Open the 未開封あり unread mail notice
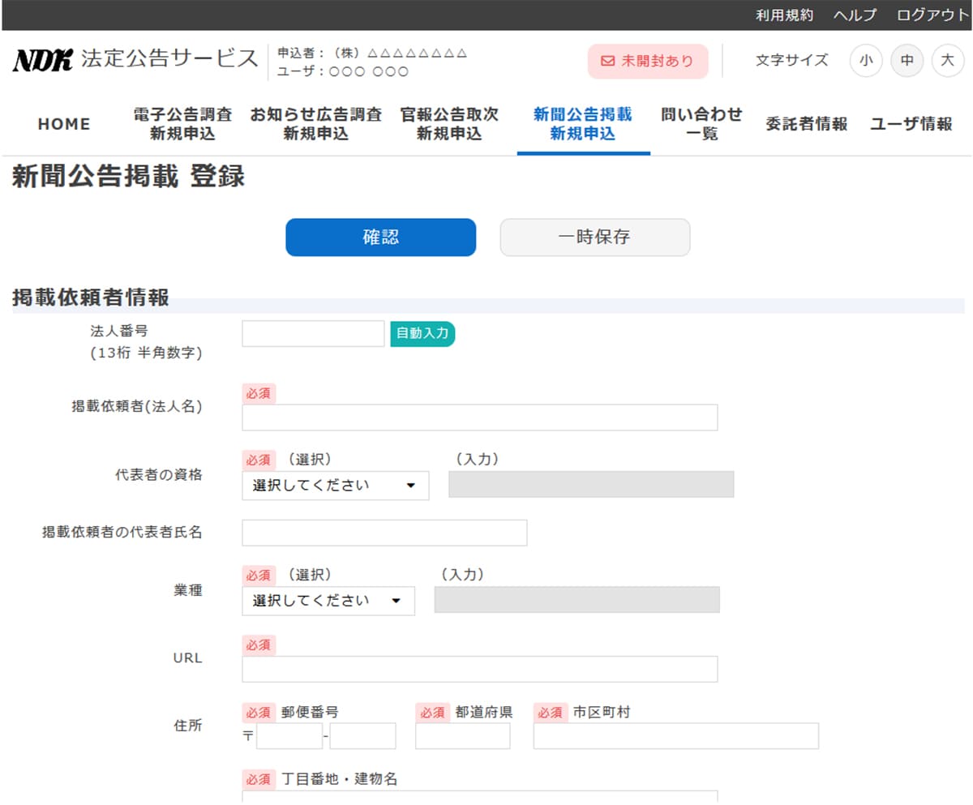This screenshot has height=805, width=973. click(647, 61)
